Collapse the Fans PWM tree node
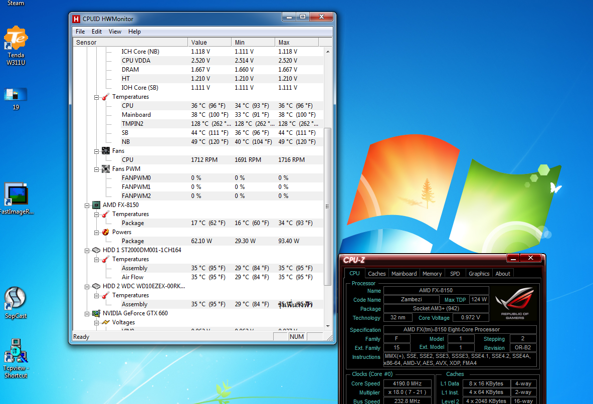 pos(96,169)
